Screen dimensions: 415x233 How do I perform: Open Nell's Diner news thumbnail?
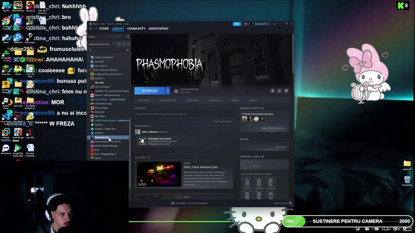[159, 174]
